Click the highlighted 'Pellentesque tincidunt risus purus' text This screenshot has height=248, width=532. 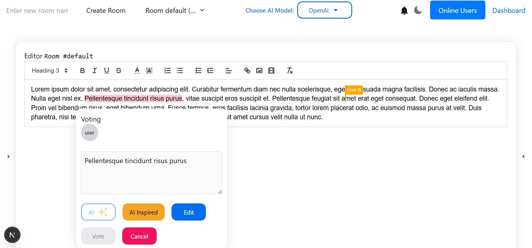[133, 98]
